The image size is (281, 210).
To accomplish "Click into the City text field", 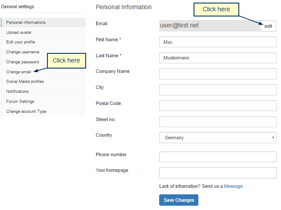I will [218, 90].
